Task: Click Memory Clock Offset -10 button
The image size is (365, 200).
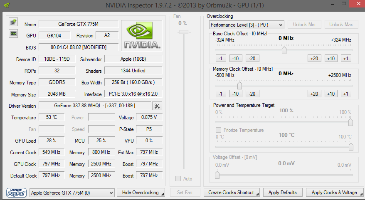Action: pyautogui.click(x=236, y=94)
